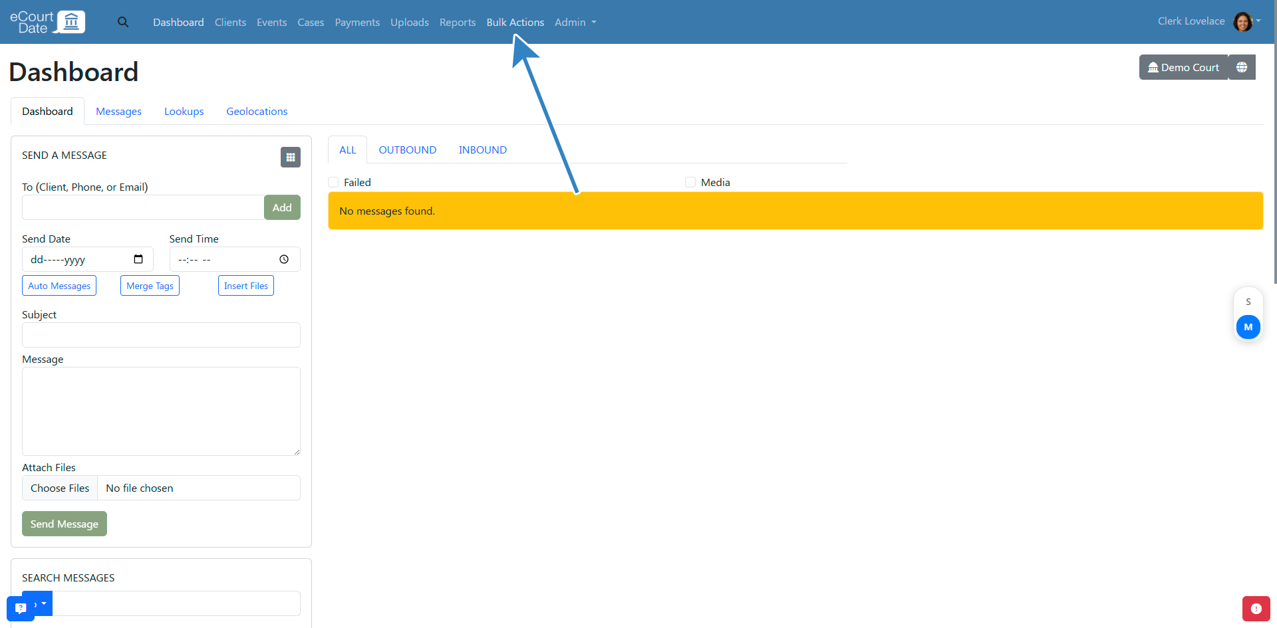The height and width of the screenshot is (628, 1277).
Task: Toggle the Failed checkbox
Action: 334,182
